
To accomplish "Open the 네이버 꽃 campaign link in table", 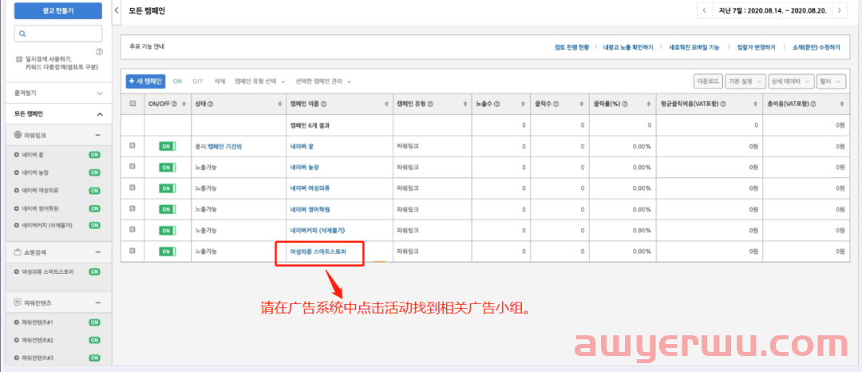I will click(x=302, y=147).
